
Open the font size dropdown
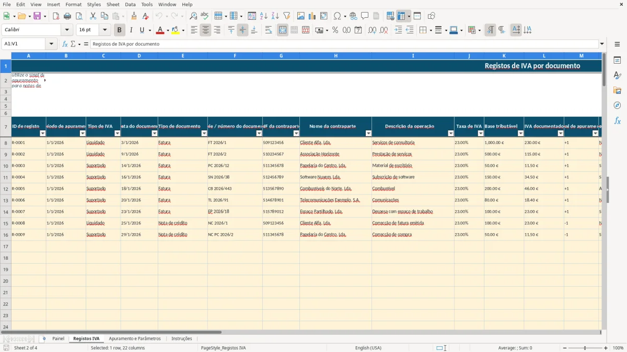tap(104, 30)
